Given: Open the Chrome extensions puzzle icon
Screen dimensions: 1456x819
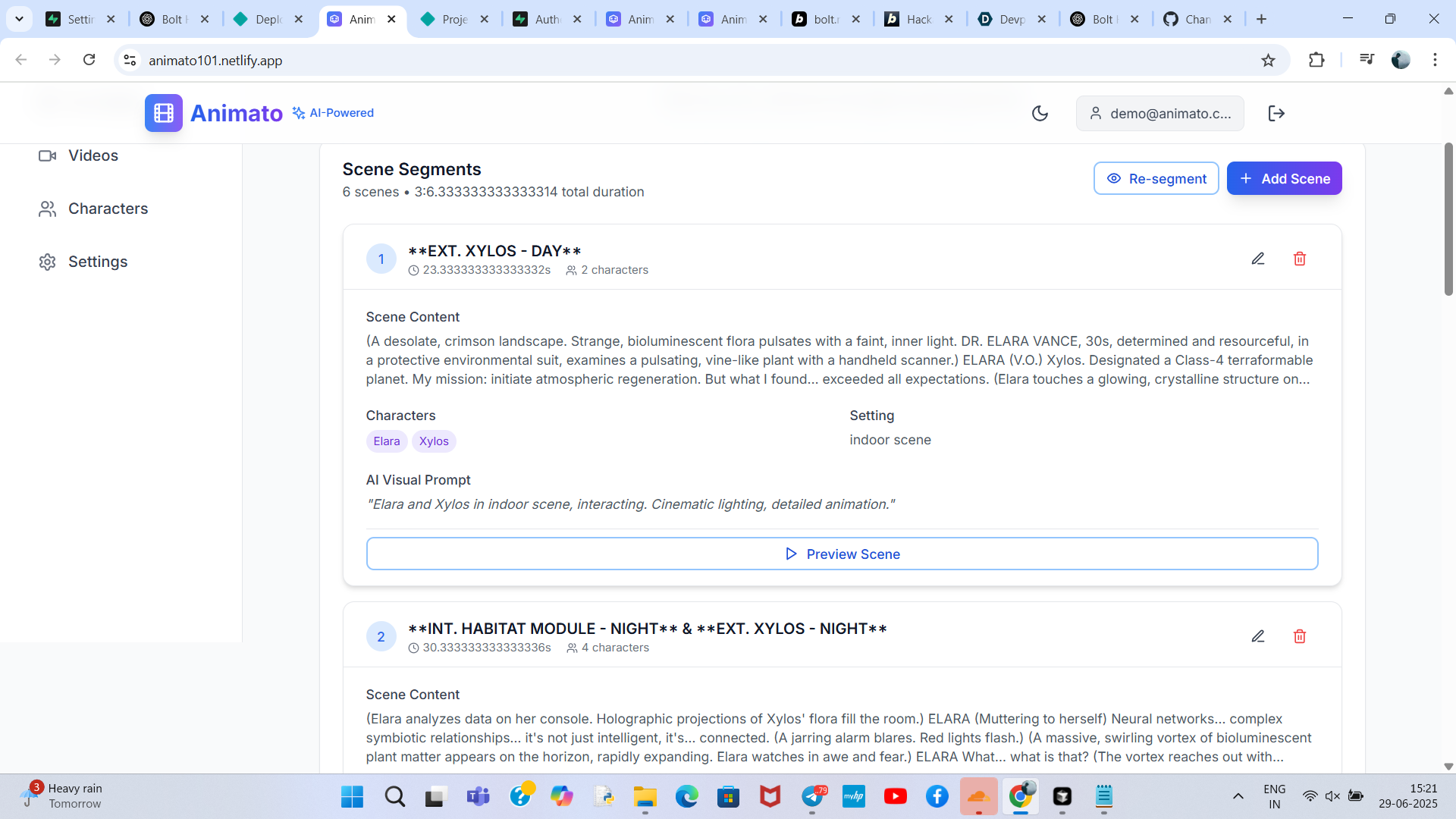Looking at the screenshot, I should (1316, 60).
